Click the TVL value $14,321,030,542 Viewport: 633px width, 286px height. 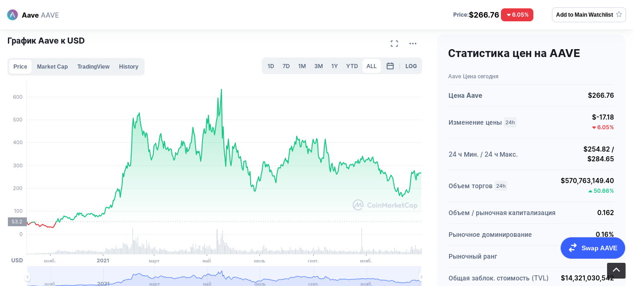point(587,278)
